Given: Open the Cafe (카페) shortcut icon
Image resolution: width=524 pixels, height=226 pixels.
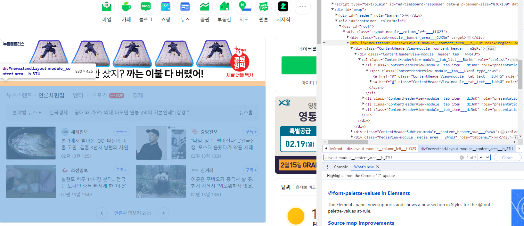Looking at the screenshot, I should [126, 6].
